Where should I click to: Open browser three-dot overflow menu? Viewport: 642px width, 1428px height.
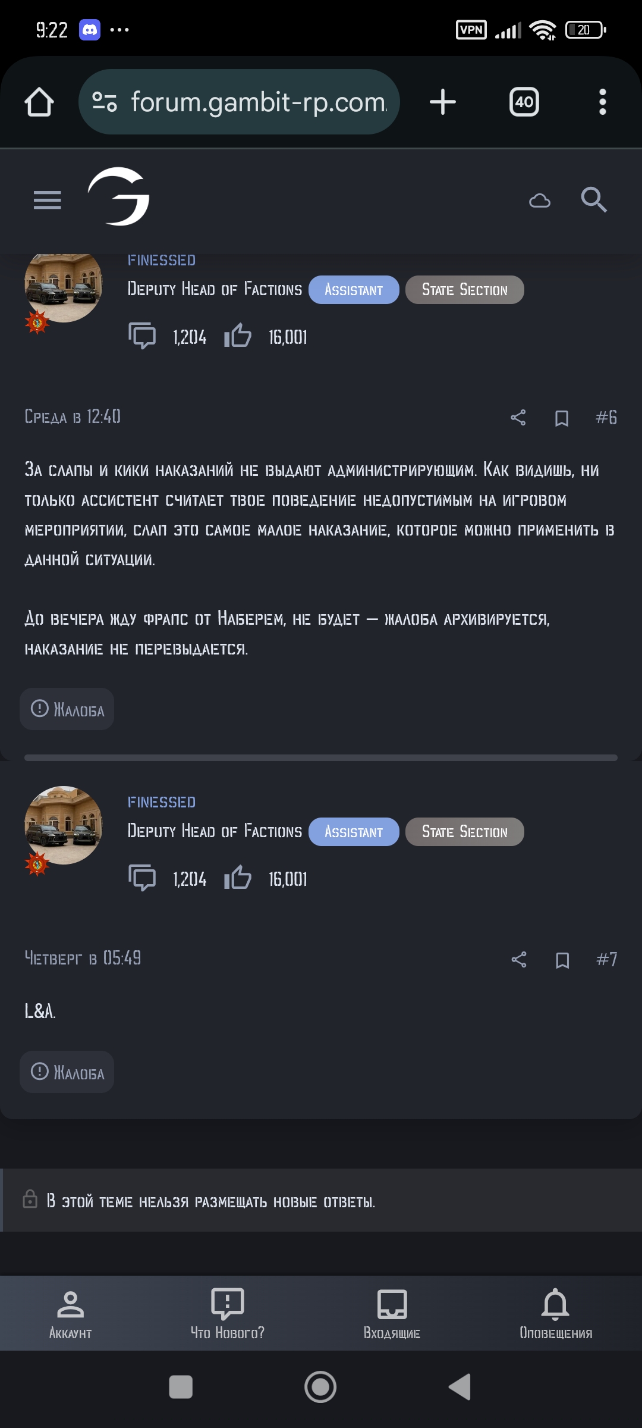coord(602,102)
